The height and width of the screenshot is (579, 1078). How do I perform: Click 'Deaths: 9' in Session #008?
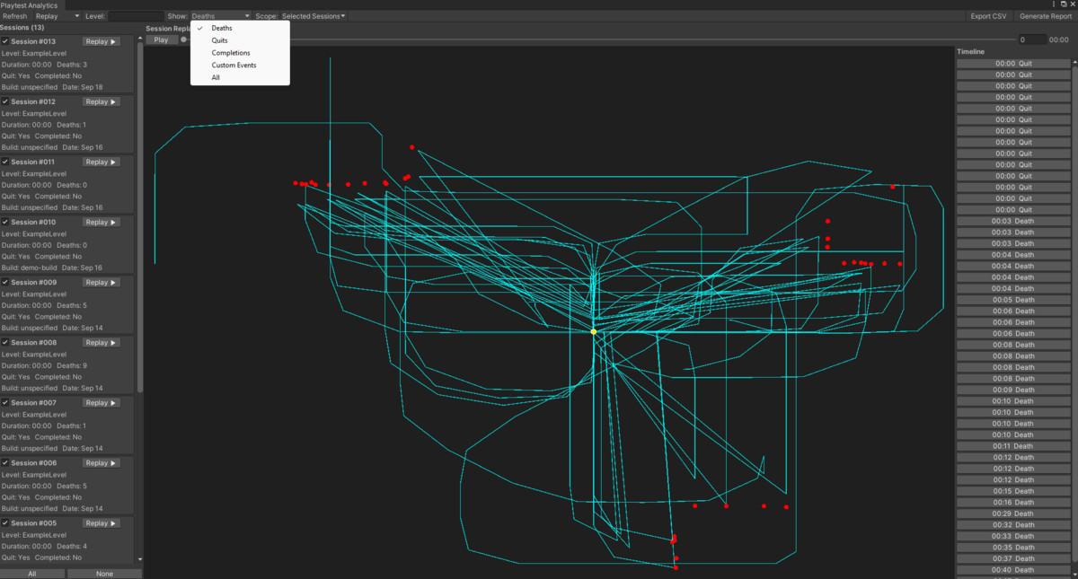pyautogui.click(x=72, y=366)
